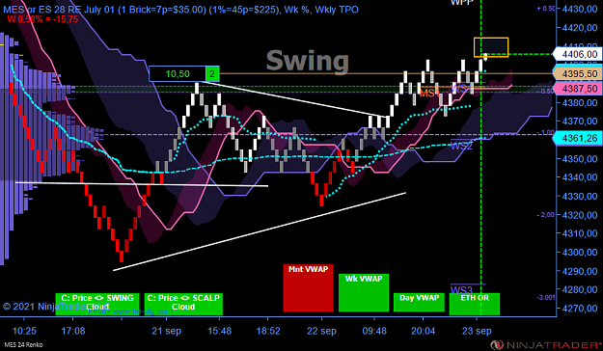Click the 23 sep date label
The width and height of the screenshot is (603, 351).
pos(477,331)
